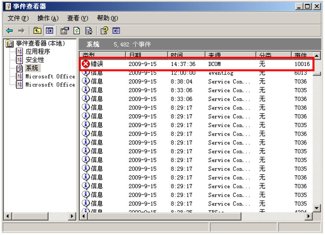Toggle the show/hide console tree button
The height and width of the screenshot is (235, 325).
click(49, 31)
